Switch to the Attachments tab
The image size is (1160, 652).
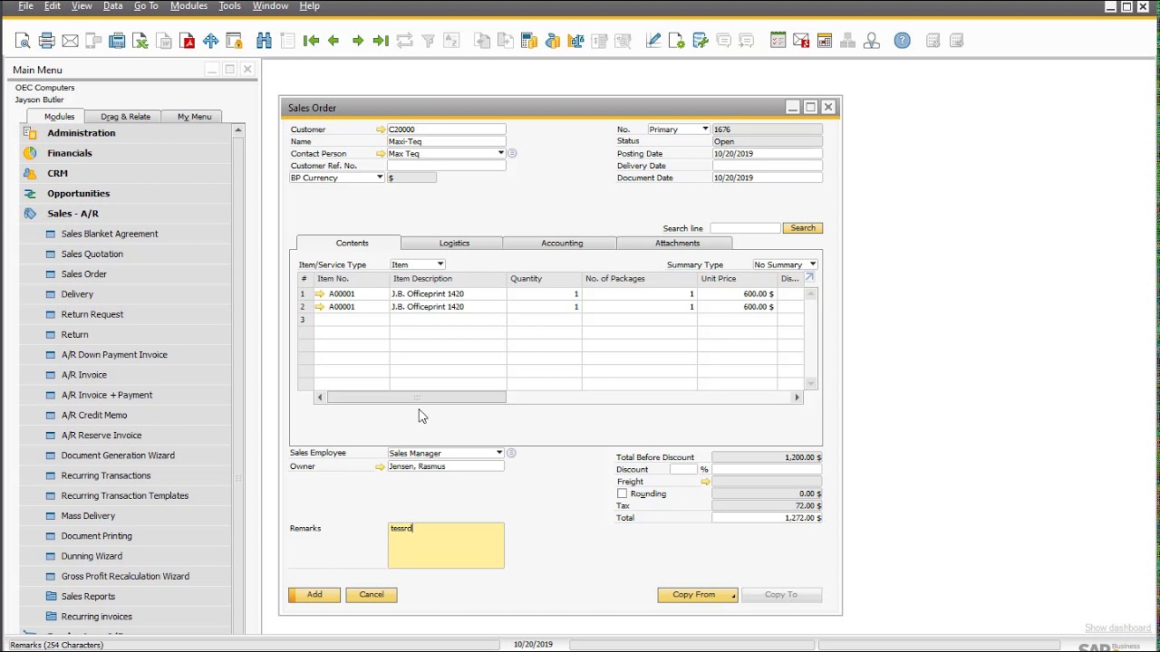click(677, 244)
